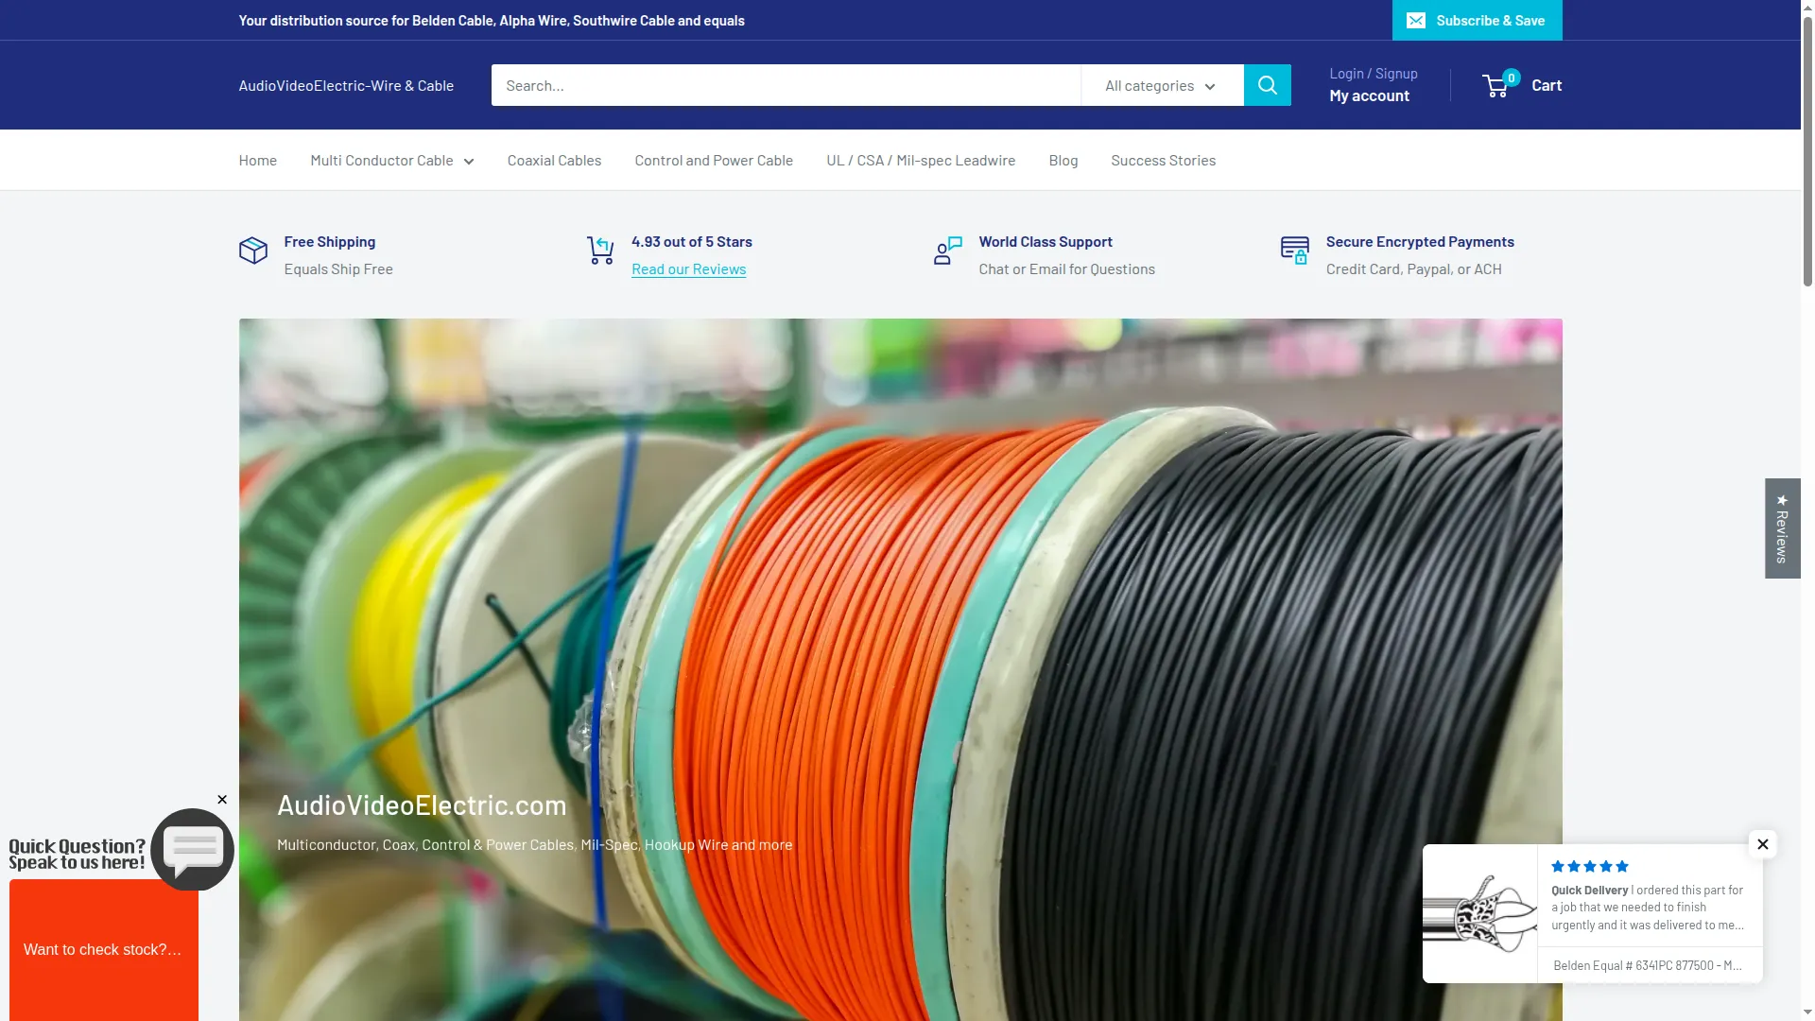Click the Read our Reviews link
1815x1021 pixels.
688,269
